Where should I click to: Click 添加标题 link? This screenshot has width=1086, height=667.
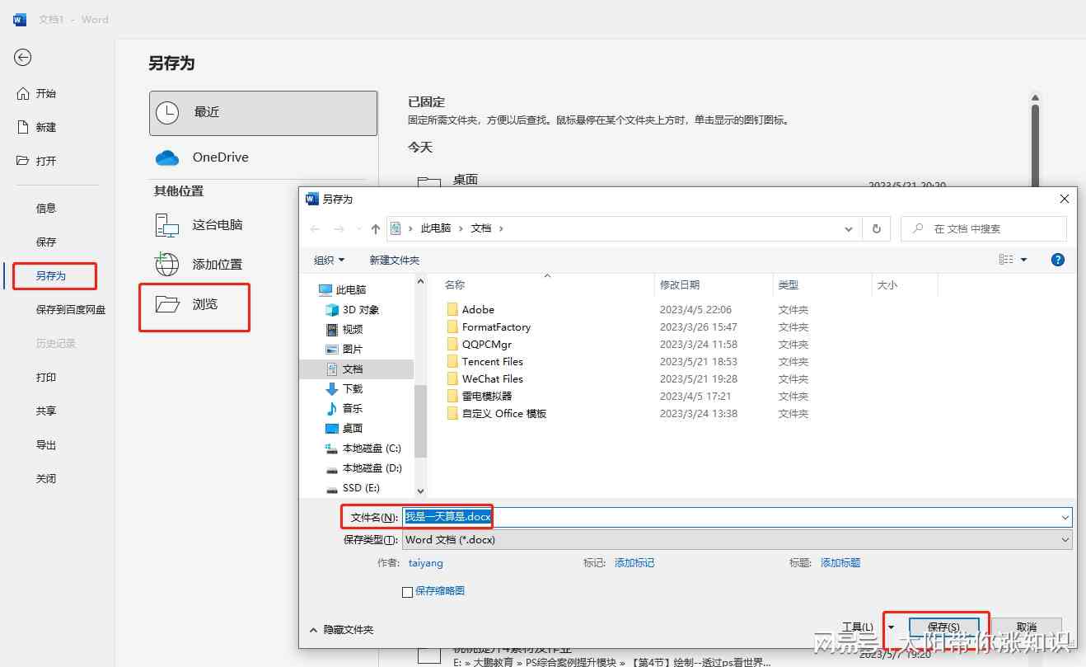coord(840,563)
